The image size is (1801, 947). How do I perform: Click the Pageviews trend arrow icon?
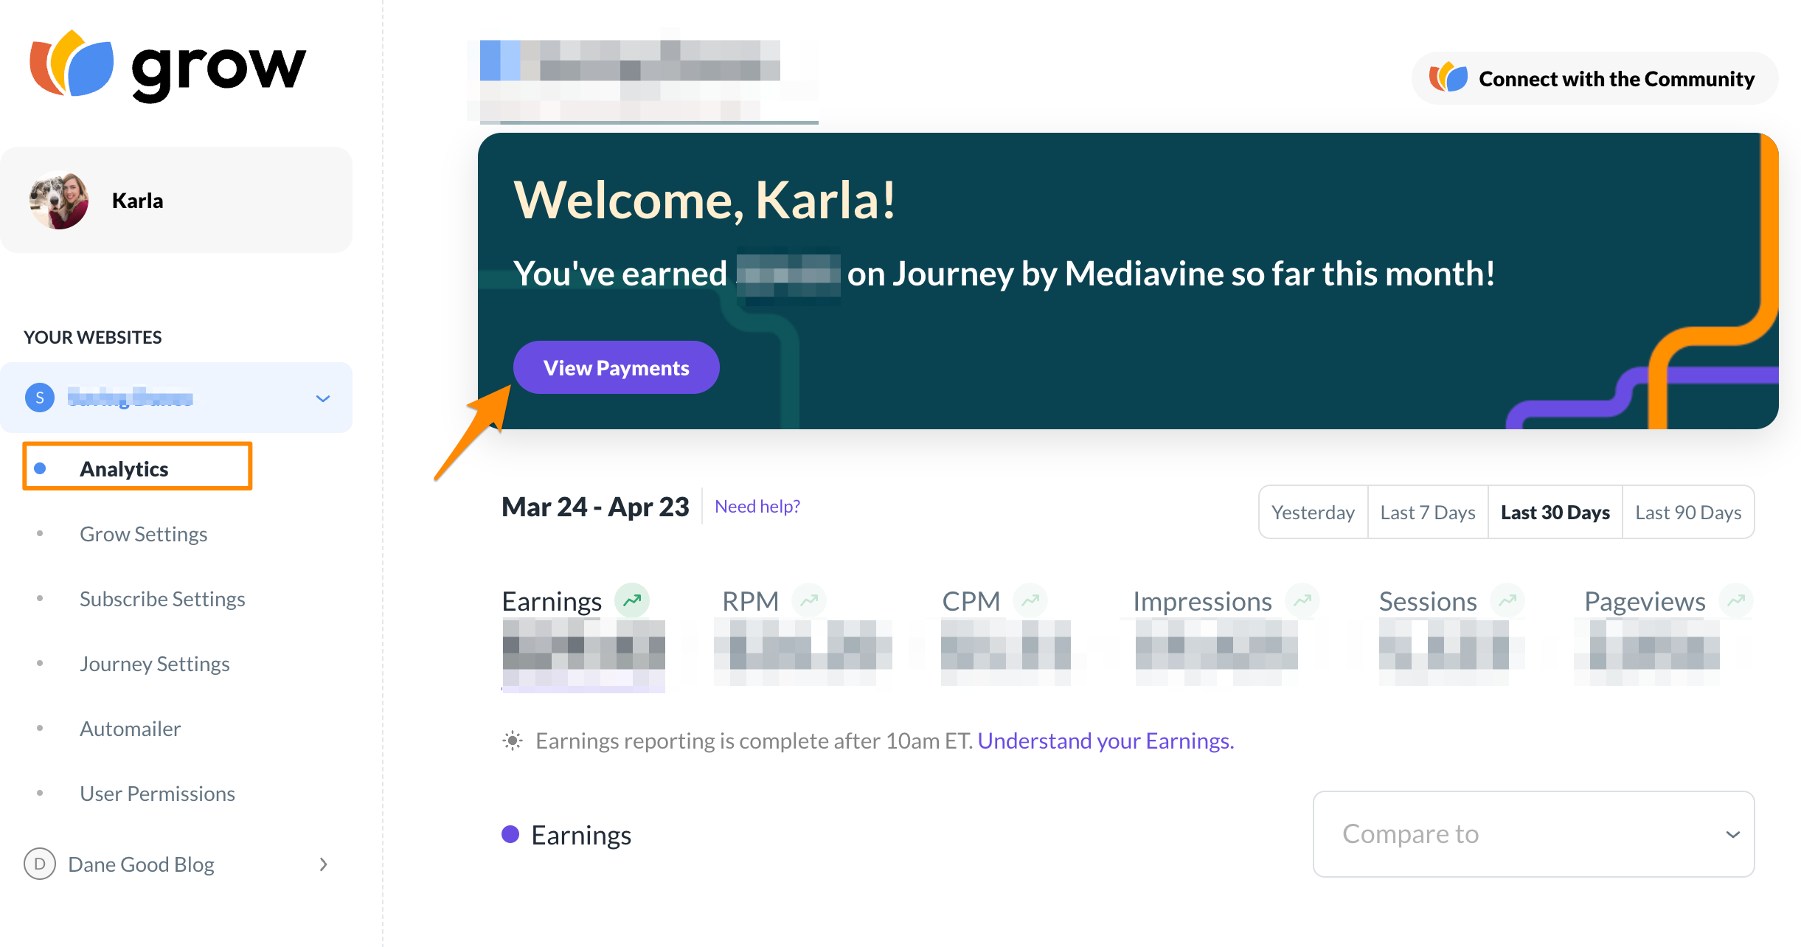tap(1736, 600)
